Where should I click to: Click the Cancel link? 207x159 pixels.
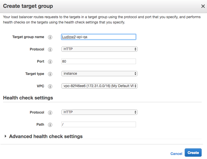[176, 153]
